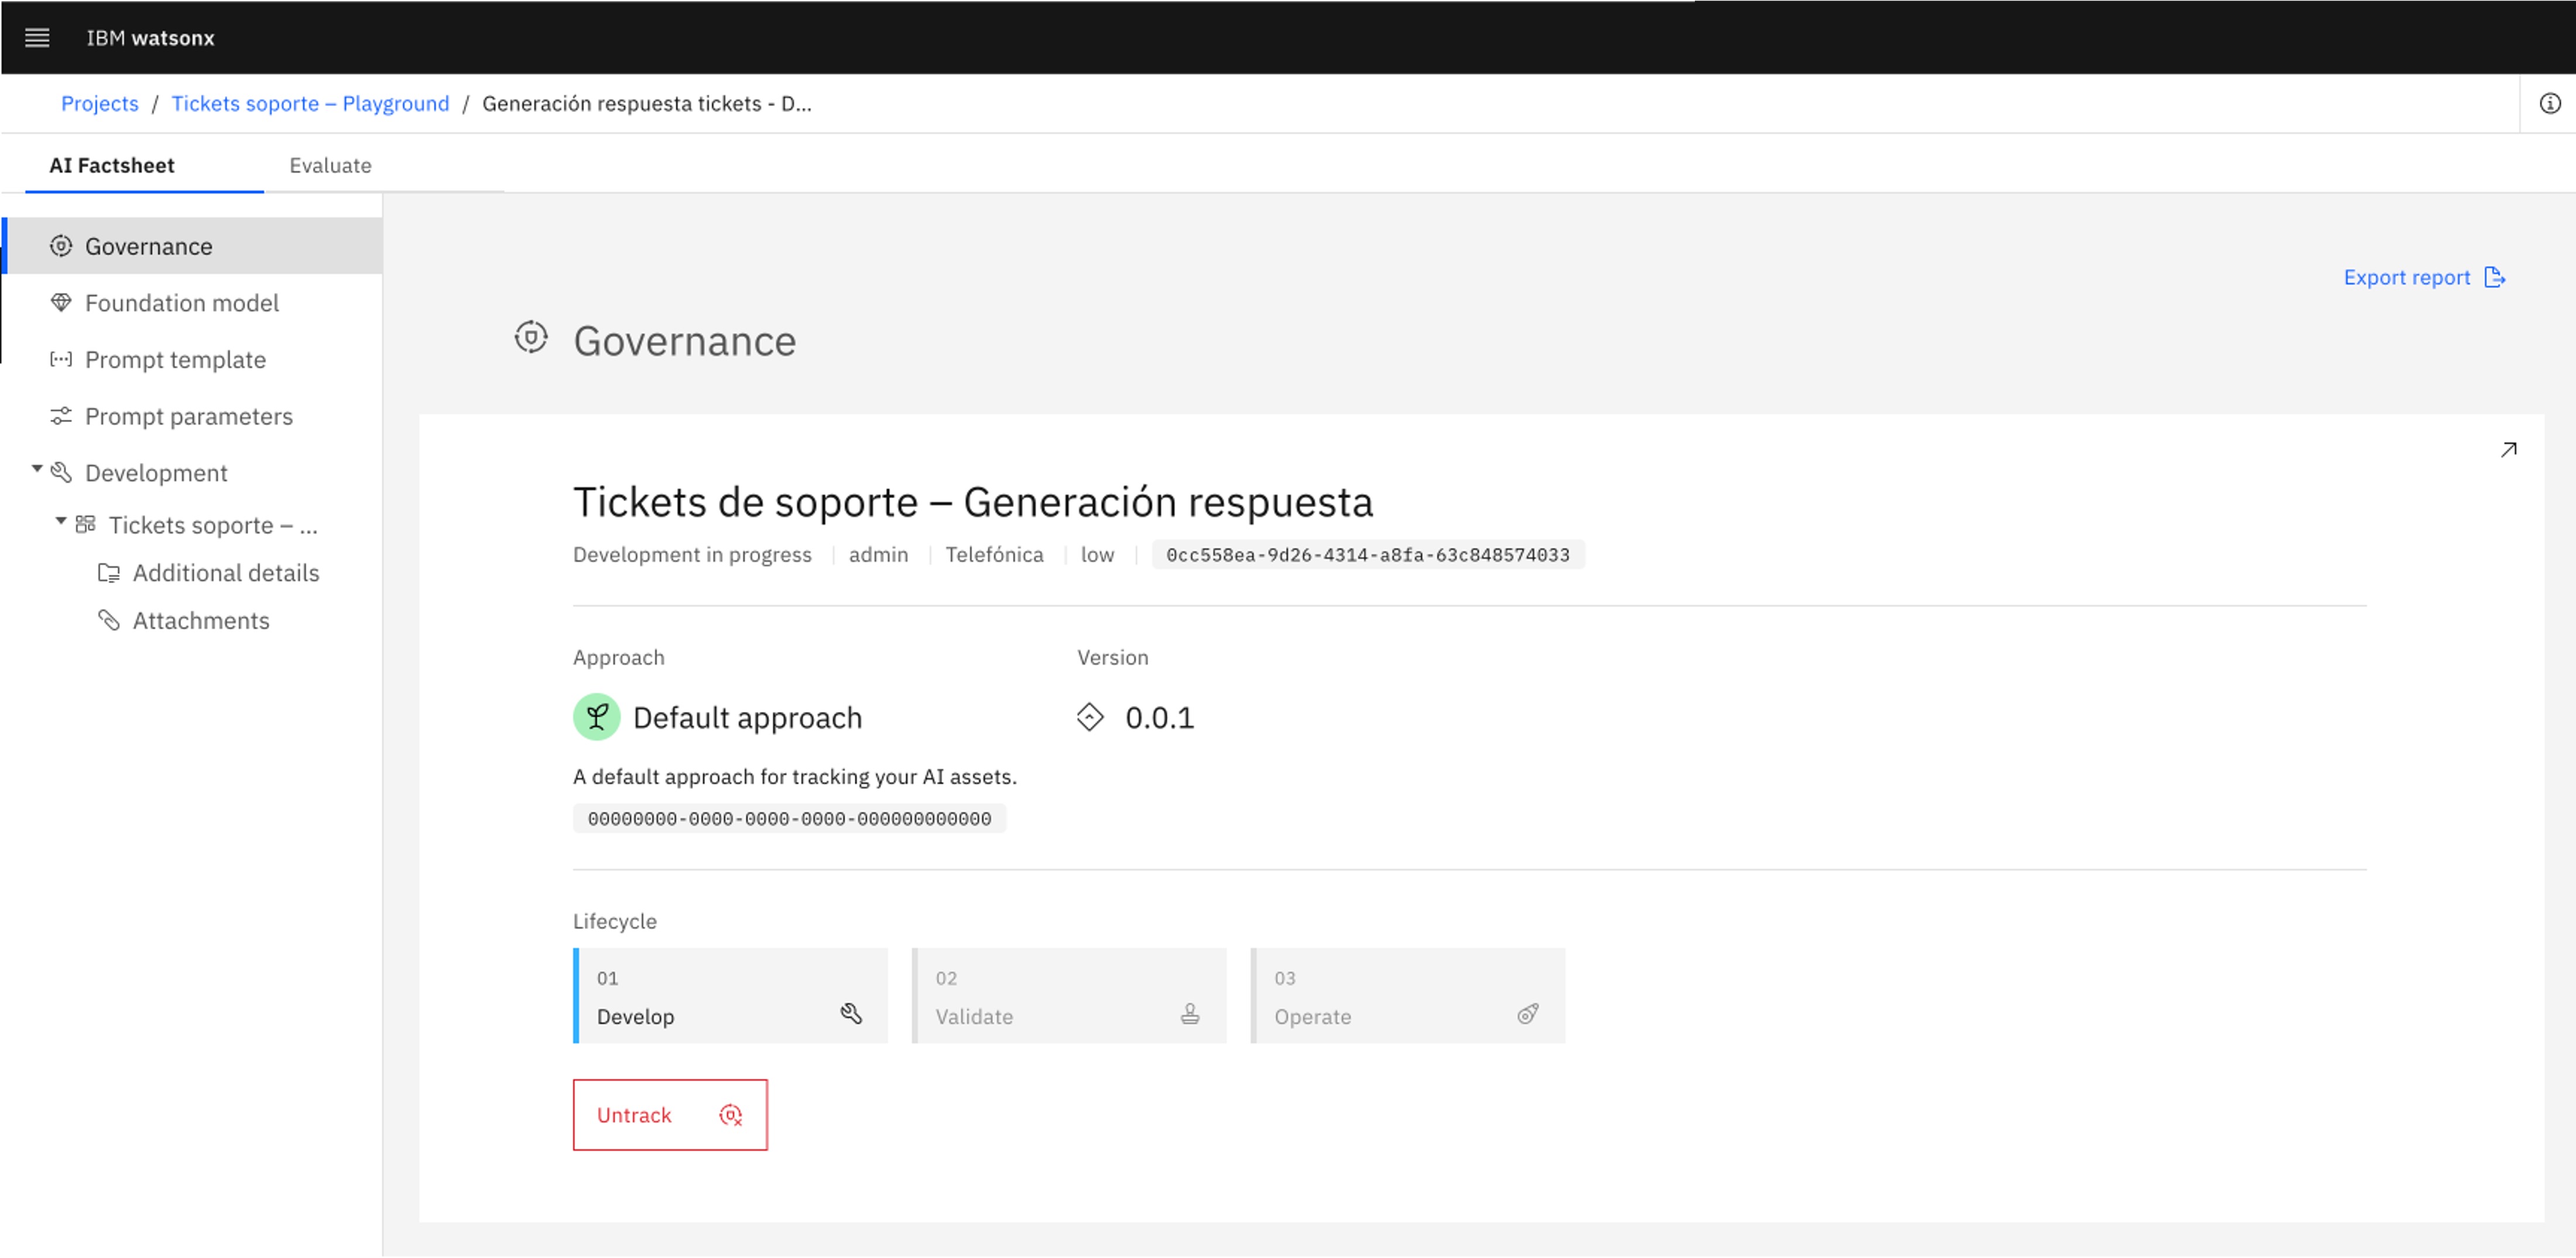Click the Export report link
This screenshot has height=1258, width=2576.
click(x=2424, y=278)
